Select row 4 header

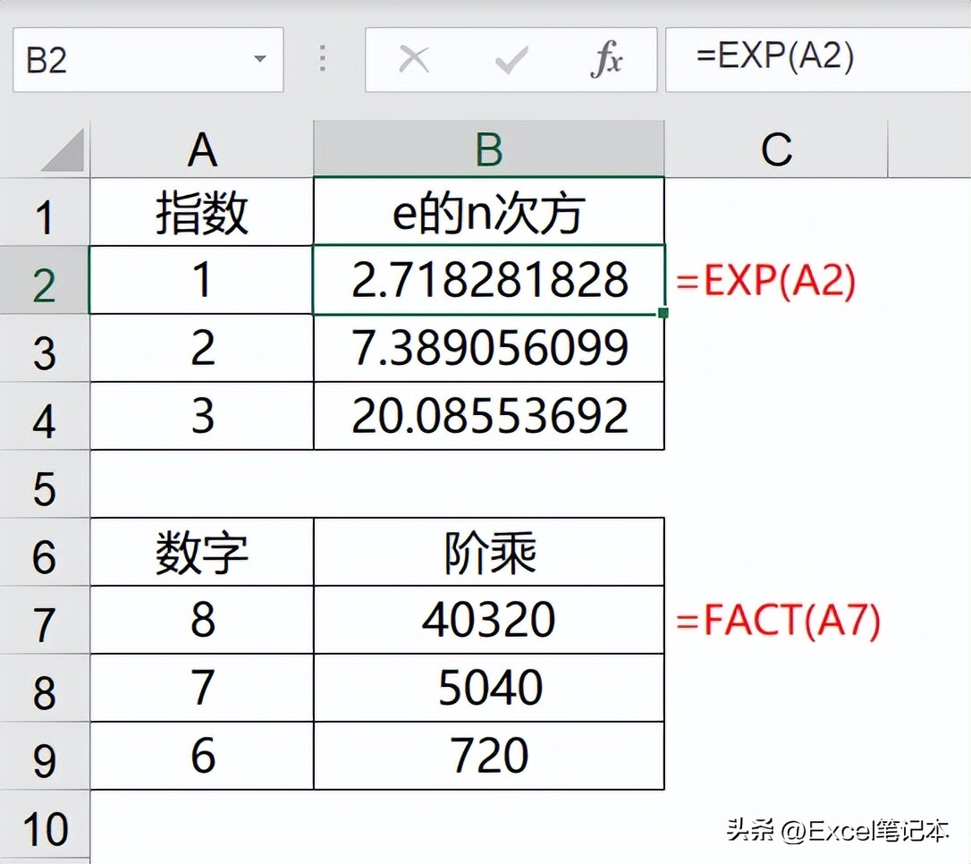[x=45, y=416]
